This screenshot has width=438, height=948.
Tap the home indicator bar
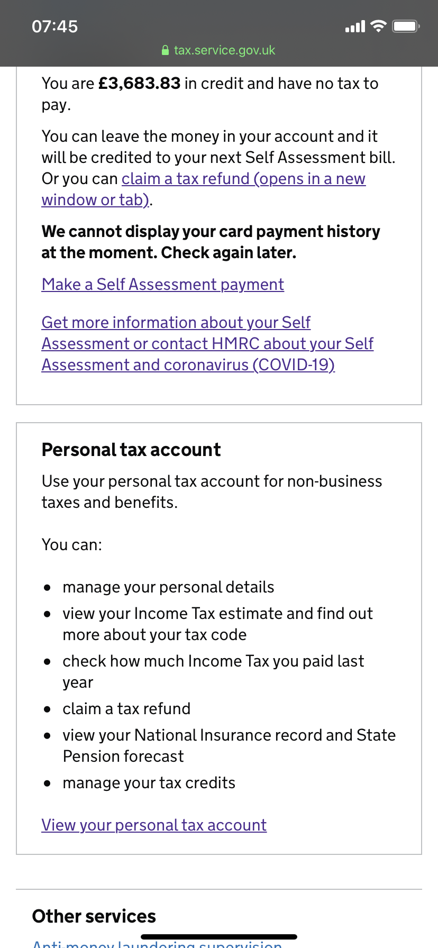[x=219, y=936]
